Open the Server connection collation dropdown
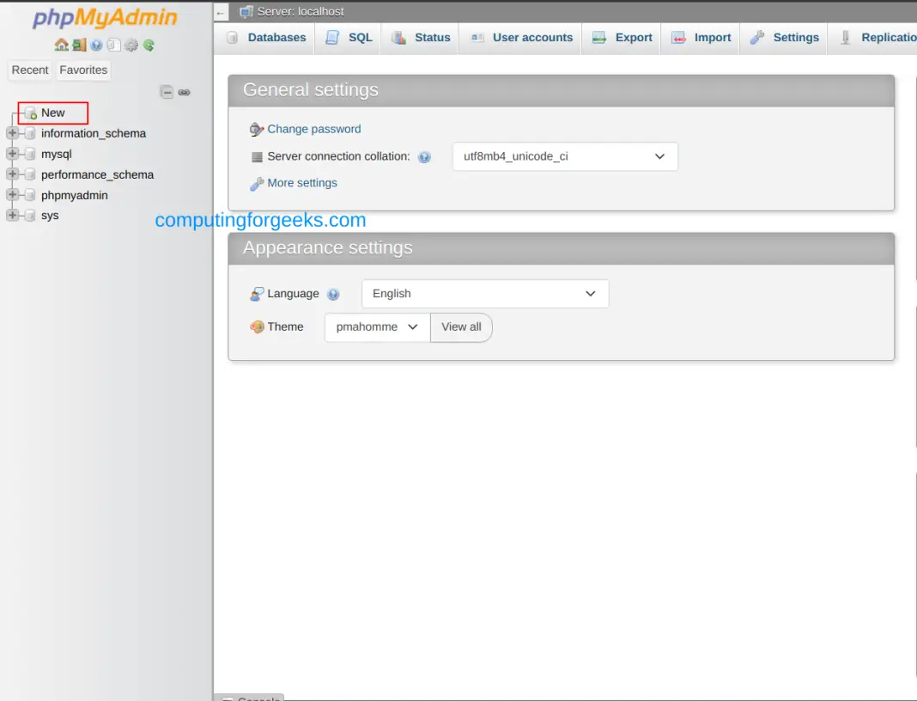 (564, 156)
